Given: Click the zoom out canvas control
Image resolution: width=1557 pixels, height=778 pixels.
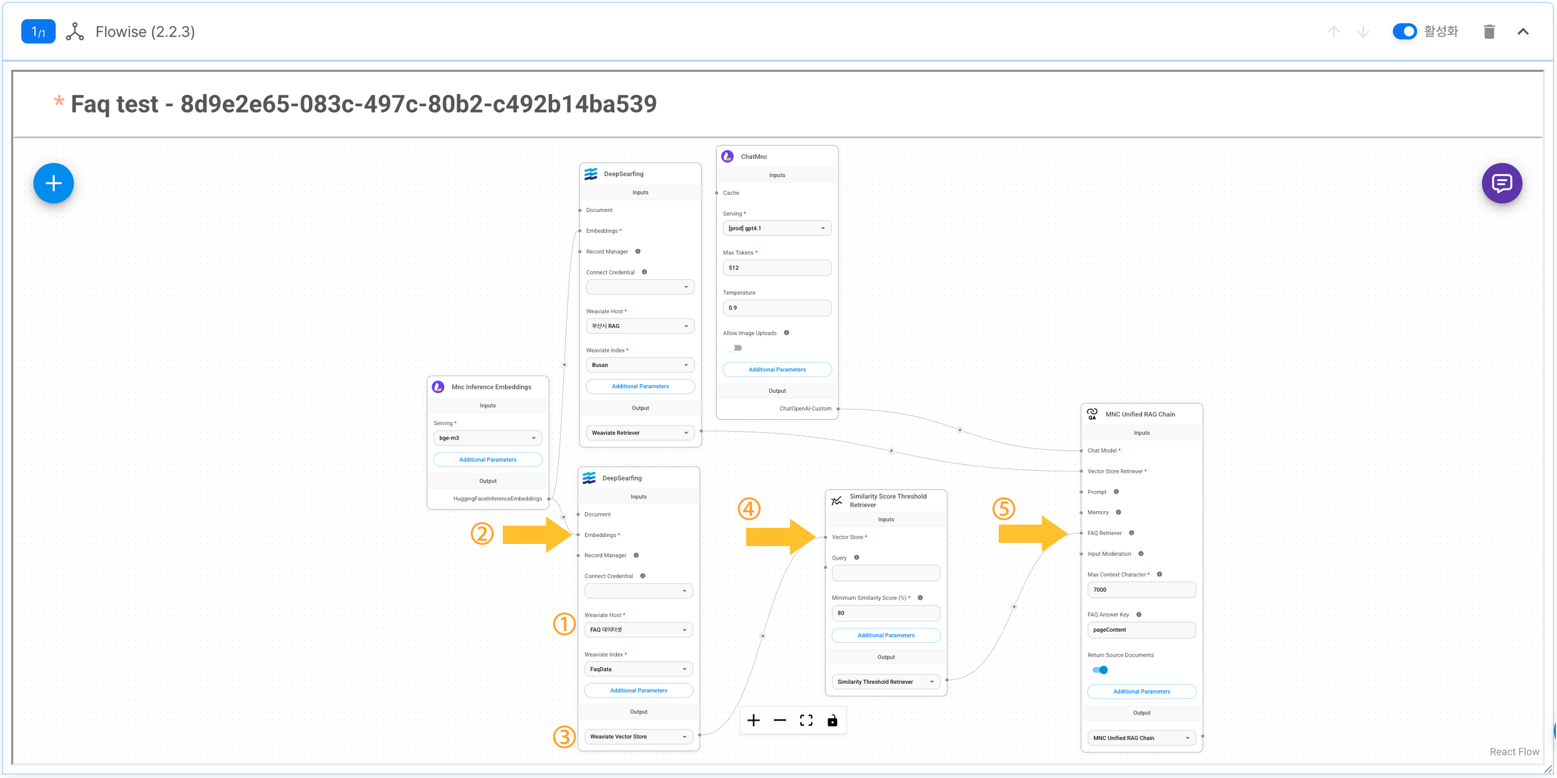Looking at the screenshot, I should point(780,720).
